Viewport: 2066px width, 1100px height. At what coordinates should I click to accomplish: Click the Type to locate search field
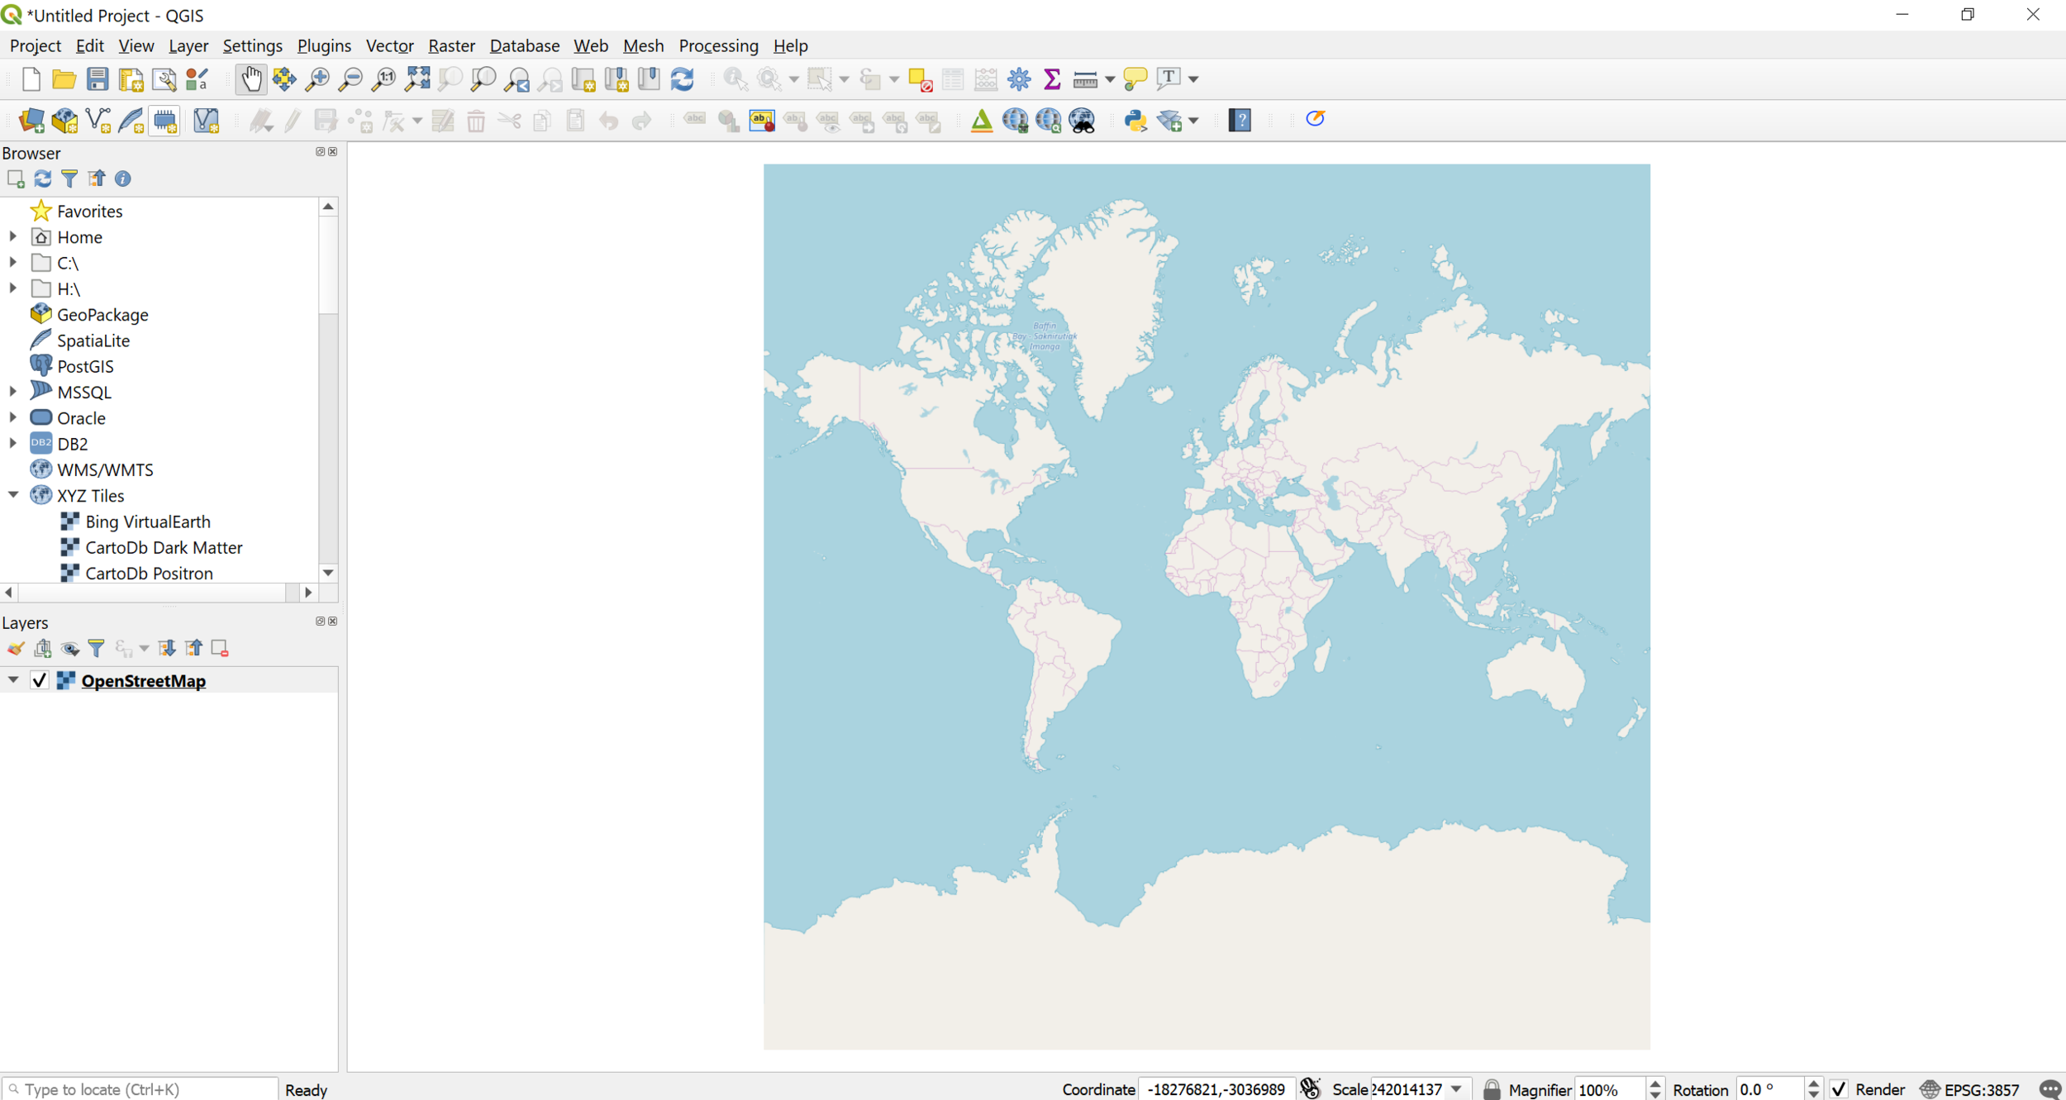tap(140, 1089)
